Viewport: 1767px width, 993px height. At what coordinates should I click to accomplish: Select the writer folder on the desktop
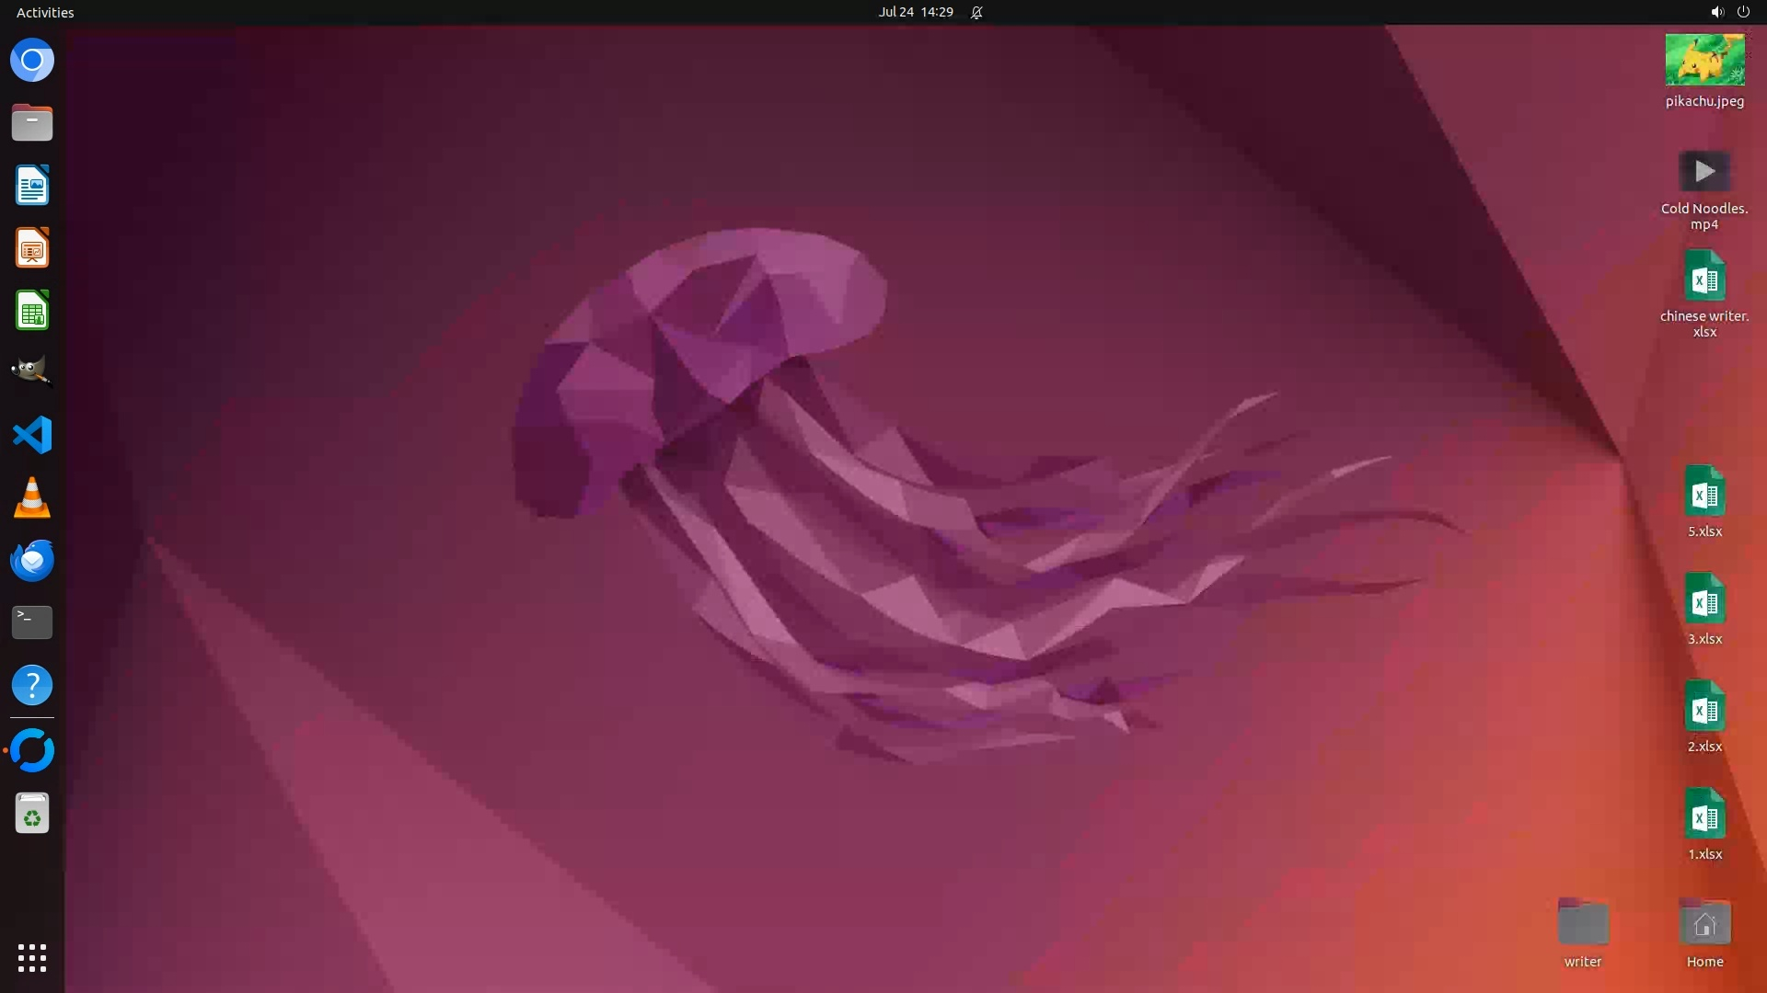(x=1583, y=923)
